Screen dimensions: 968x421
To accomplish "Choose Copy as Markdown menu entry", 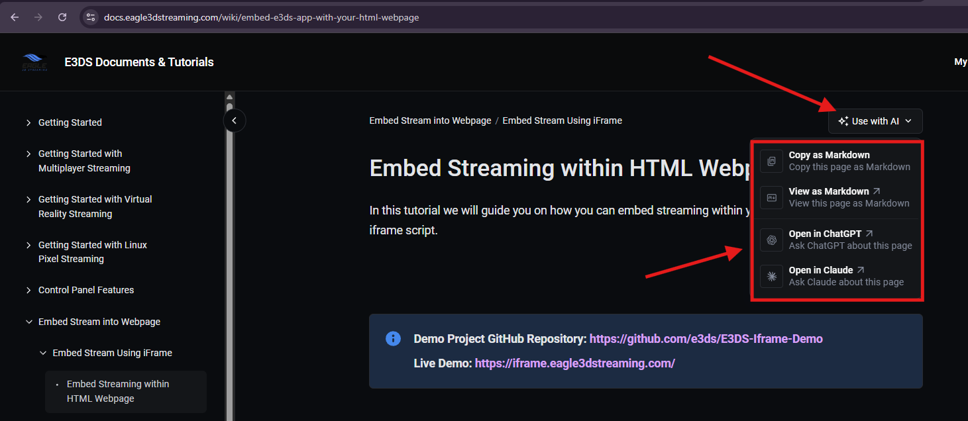I will [837, 161].
